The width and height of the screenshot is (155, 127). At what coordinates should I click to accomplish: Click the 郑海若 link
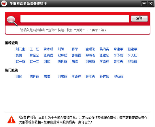[x=90, y=55]
